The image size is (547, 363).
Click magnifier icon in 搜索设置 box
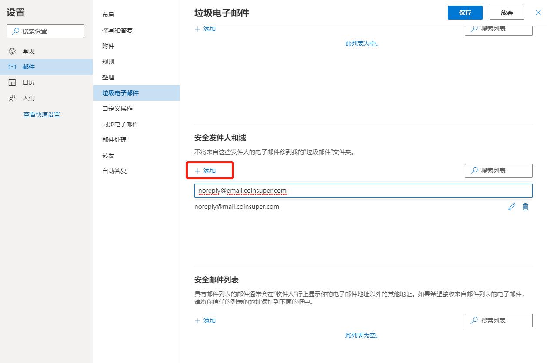(16, 31)
